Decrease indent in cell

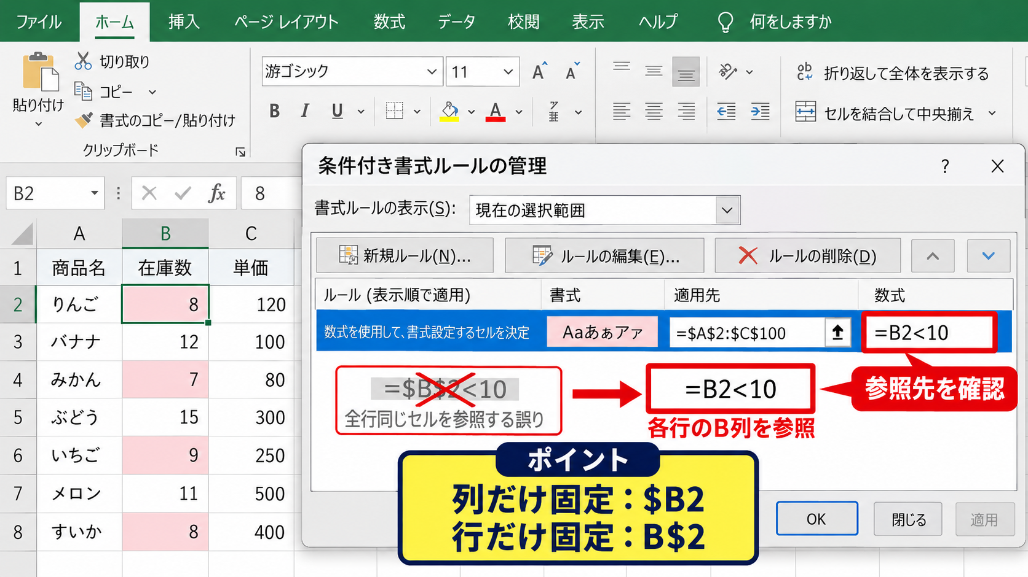click(726, 112)
